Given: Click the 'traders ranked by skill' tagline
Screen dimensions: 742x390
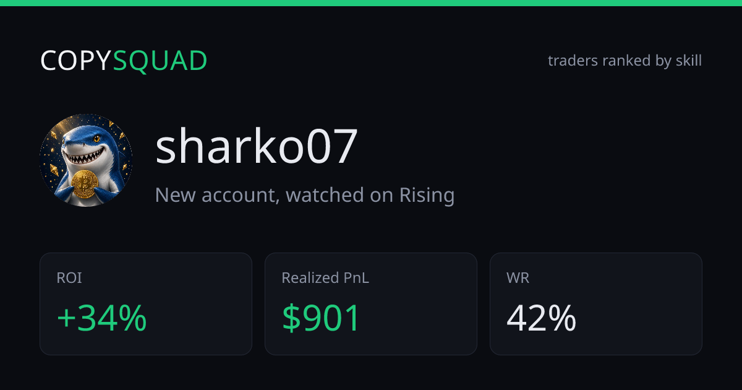Looking at the screenshot, I should pyautogui.click(x=625, y=61).
